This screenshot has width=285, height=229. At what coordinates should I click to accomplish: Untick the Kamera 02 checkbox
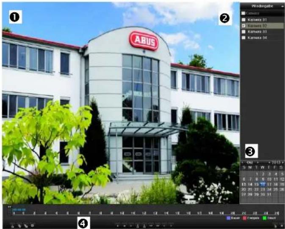[243, 26]
